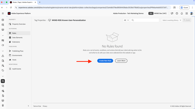Go to Tag Properties breadcrumb
The width and height of the screenshot is (195, 109).
coord(40,20)
